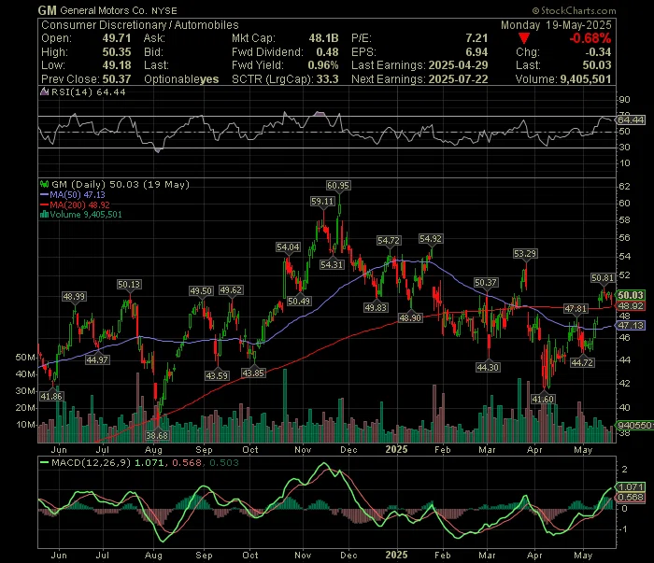Click the 44.97 July low label
Viewport: 654px width, 563px height.
click(x=97, y=359)
